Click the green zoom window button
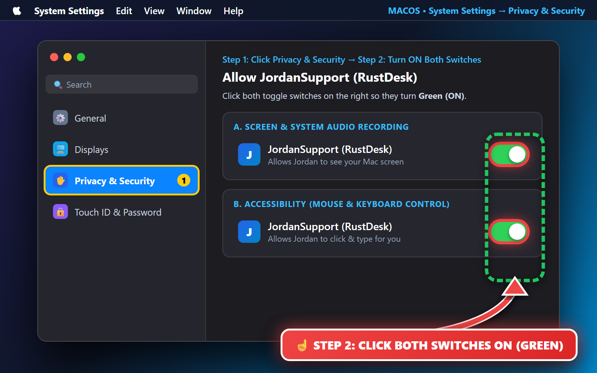 click(81, 57)
